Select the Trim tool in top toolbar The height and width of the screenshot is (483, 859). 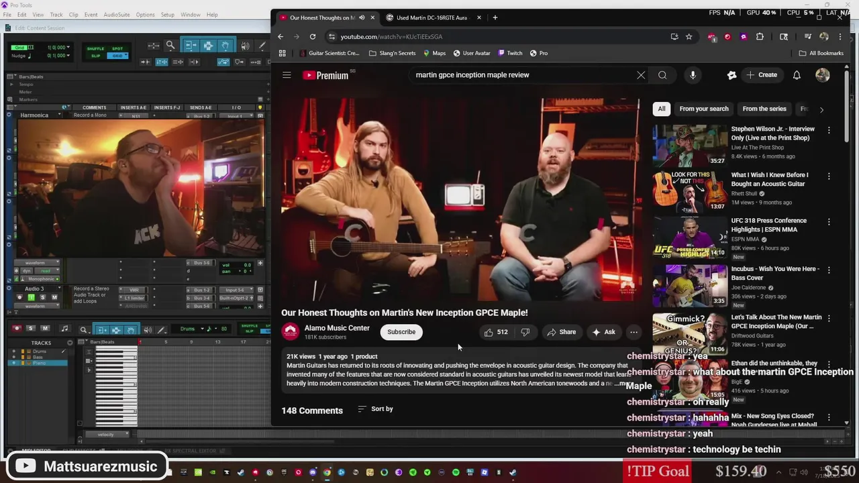[190, 46]
